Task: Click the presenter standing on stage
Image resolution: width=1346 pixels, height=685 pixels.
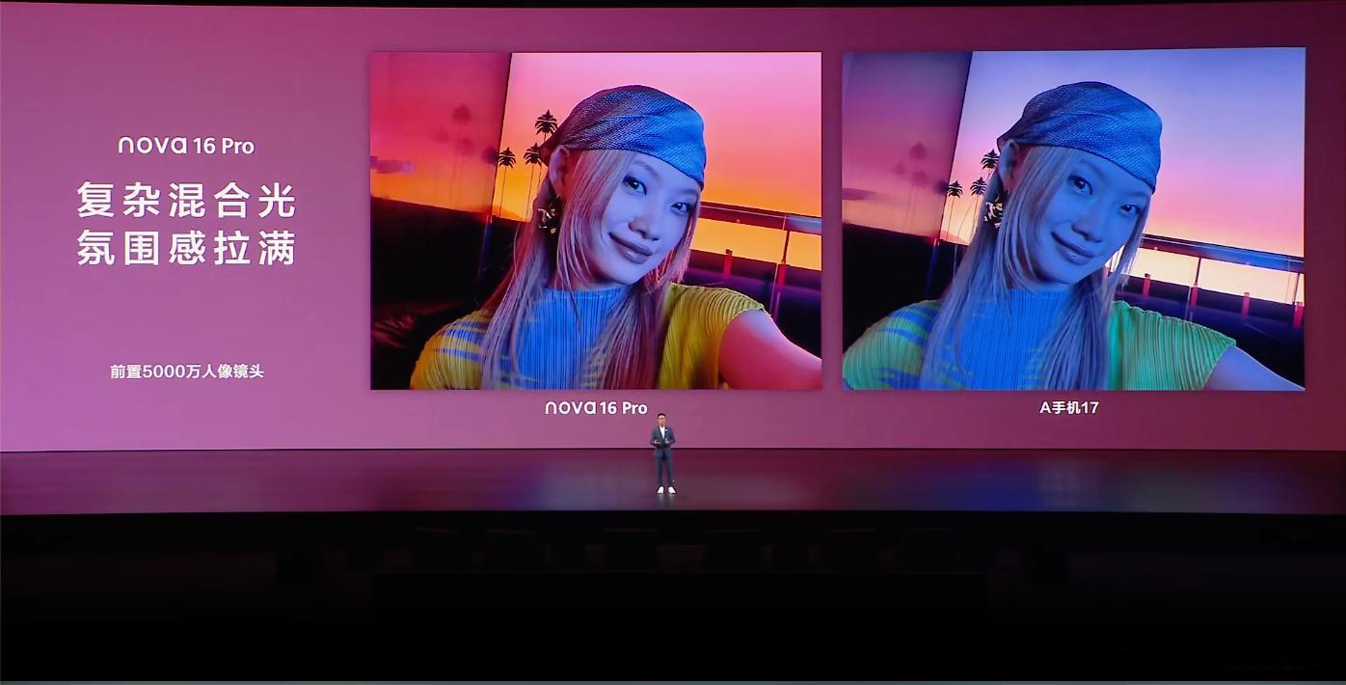Action: tap(662, 453)
